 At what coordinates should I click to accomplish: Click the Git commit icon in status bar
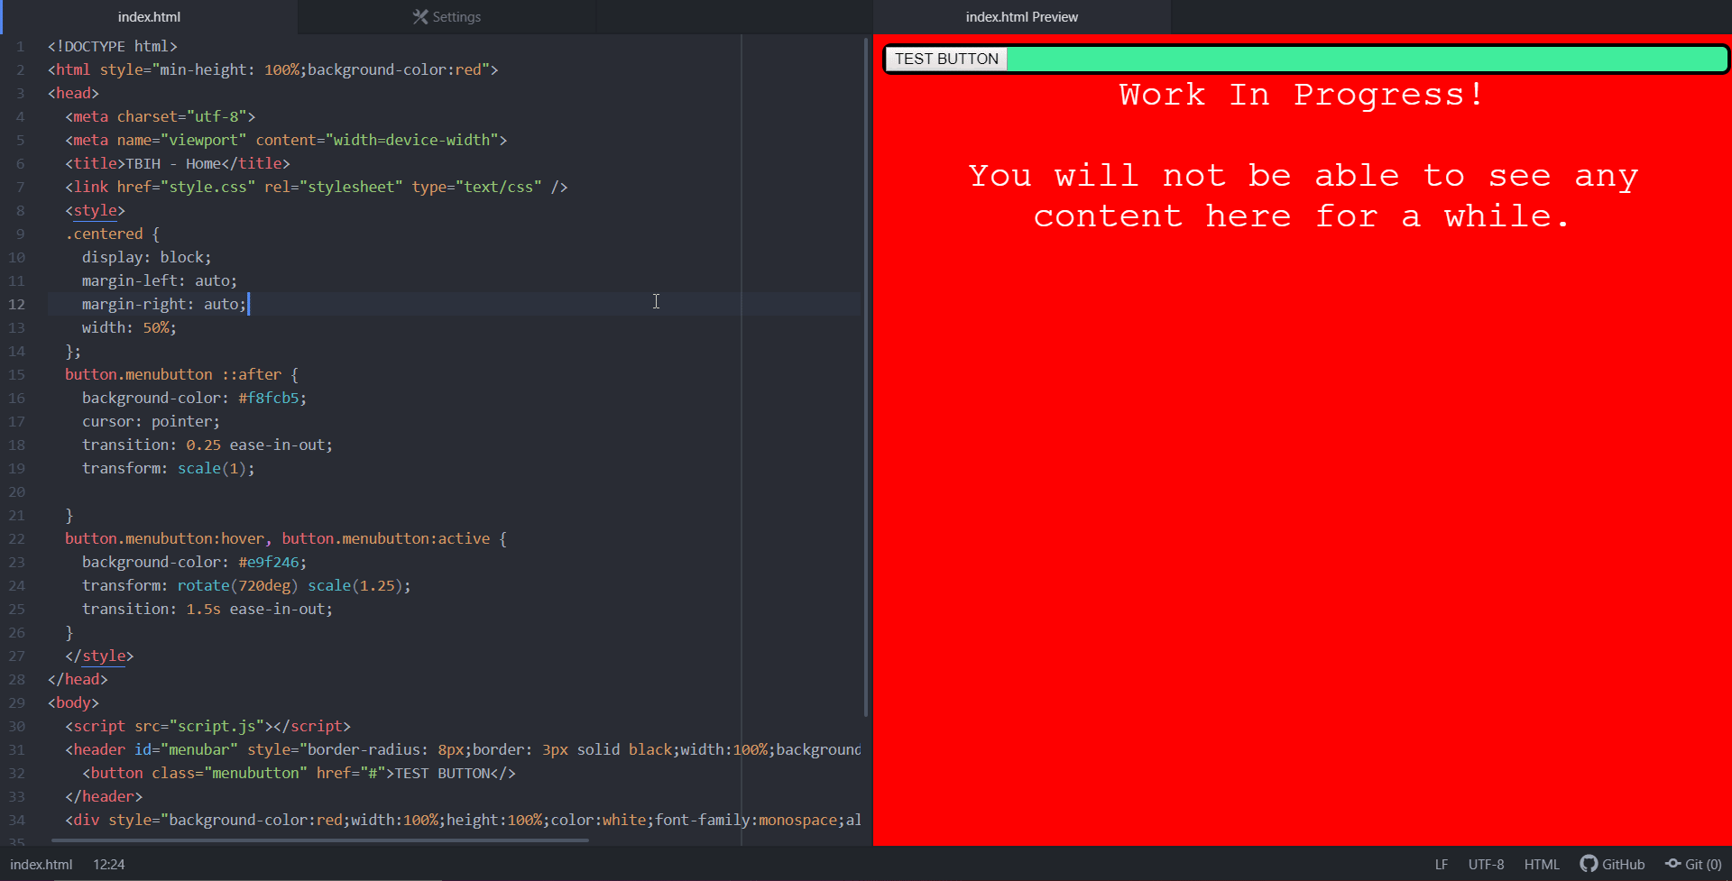(x=1673, y=864)
